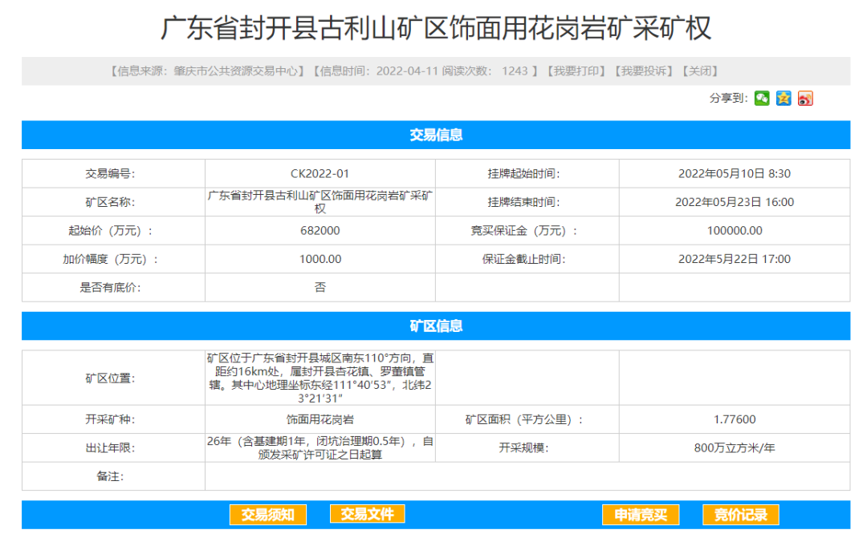Click the mining area 1.77600 value
This screenshot has height=538, width=867.
[x=734, y=419]
